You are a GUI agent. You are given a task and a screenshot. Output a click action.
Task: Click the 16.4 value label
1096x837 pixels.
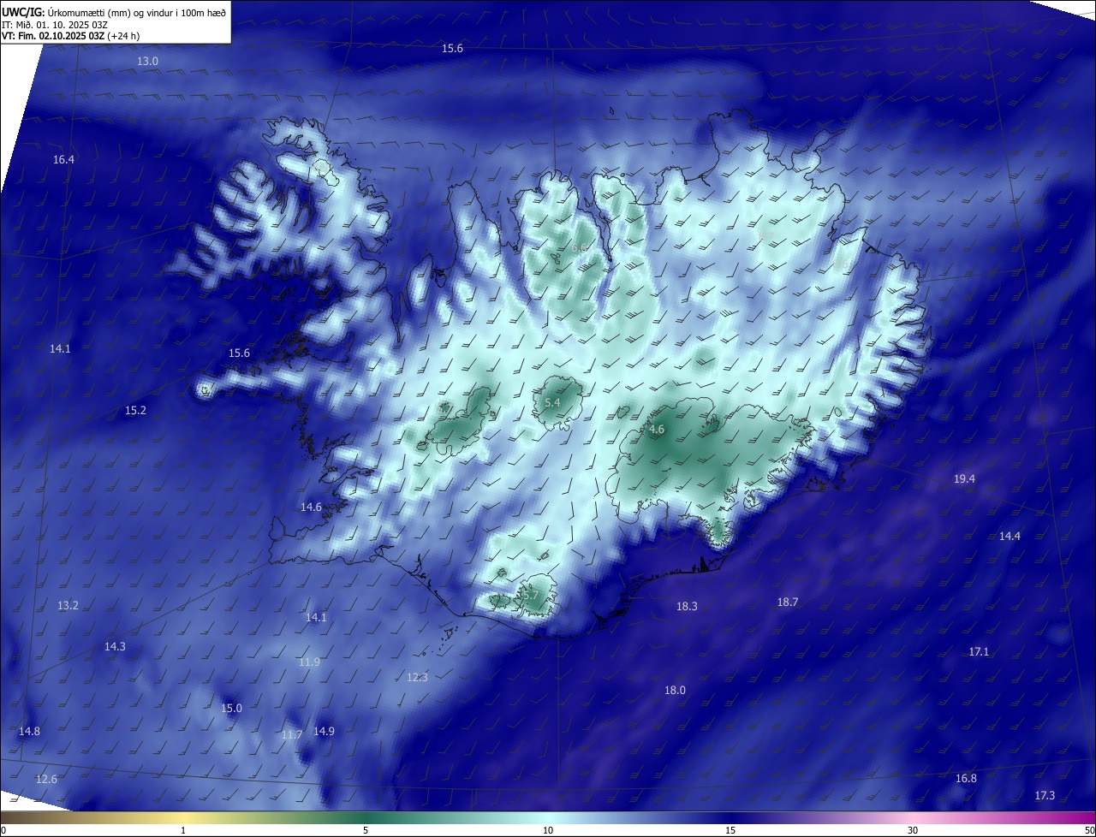point(63,160)
